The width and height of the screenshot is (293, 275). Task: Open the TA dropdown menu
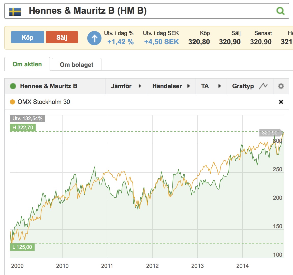[x=211, y=86]
